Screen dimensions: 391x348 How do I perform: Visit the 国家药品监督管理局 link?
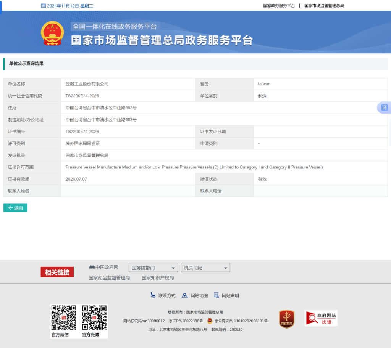click(109, 278)
